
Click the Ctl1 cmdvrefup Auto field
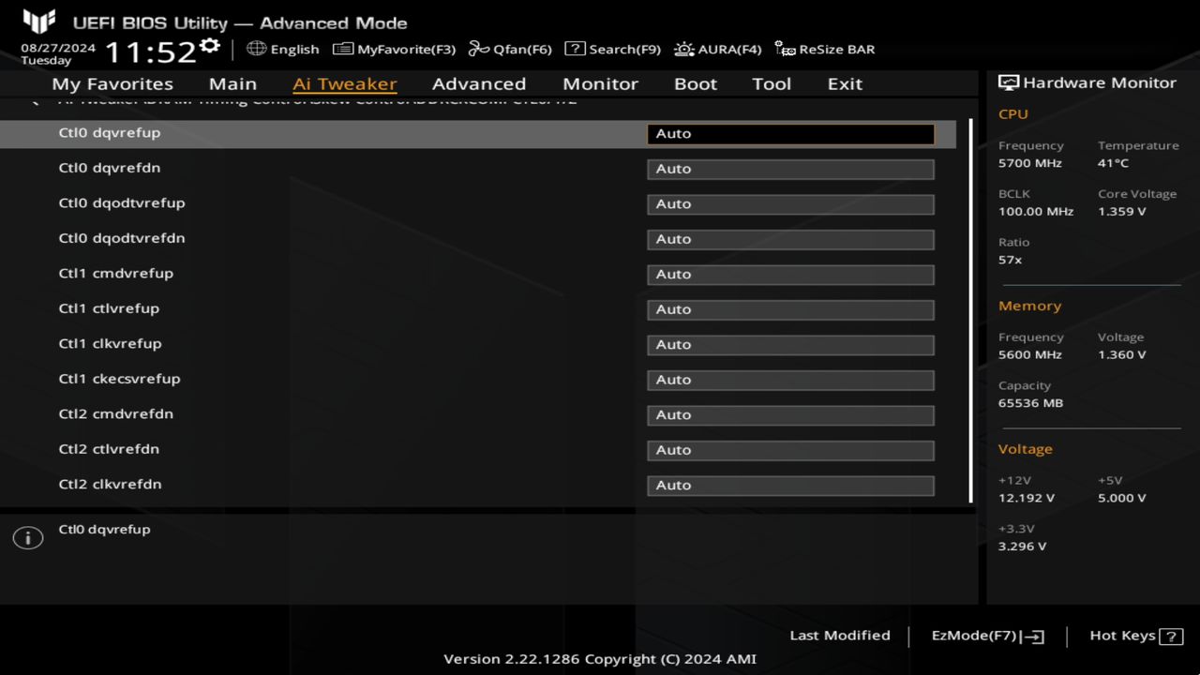tap(790, 275)
